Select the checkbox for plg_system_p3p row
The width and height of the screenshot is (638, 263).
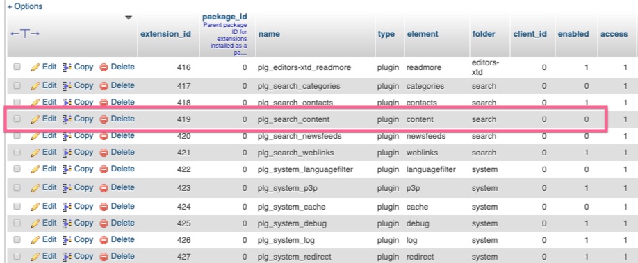tap(17, 187)
